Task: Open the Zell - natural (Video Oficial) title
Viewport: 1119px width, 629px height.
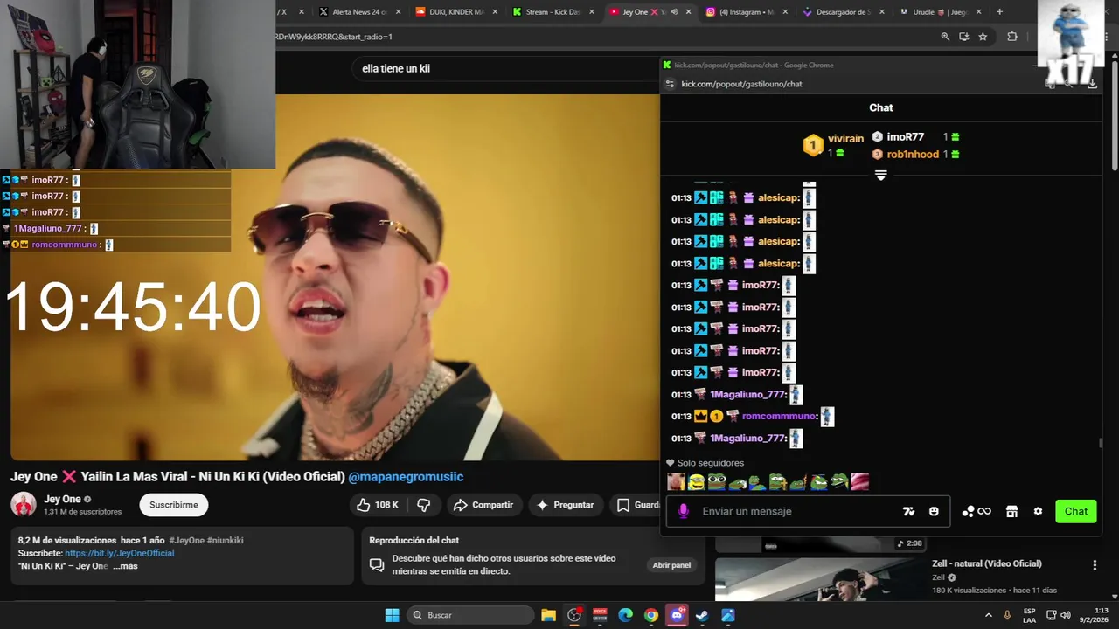Action: [x=986, y=563]
